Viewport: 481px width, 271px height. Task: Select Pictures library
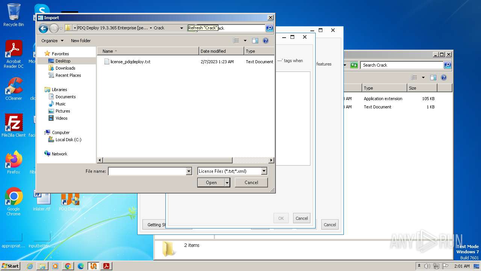click(63, 111)
